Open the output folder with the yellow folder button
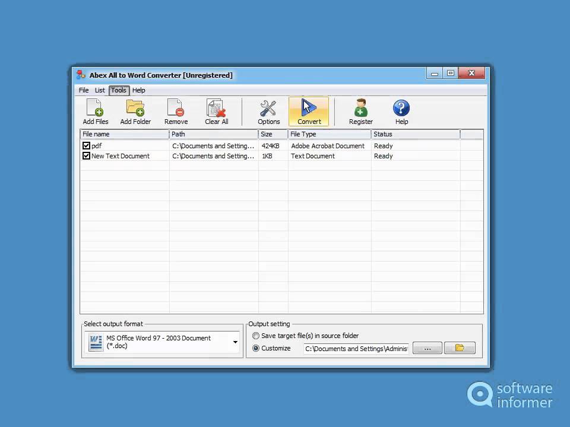The width and height of the screenshot is (570, 427). point(460,348)
